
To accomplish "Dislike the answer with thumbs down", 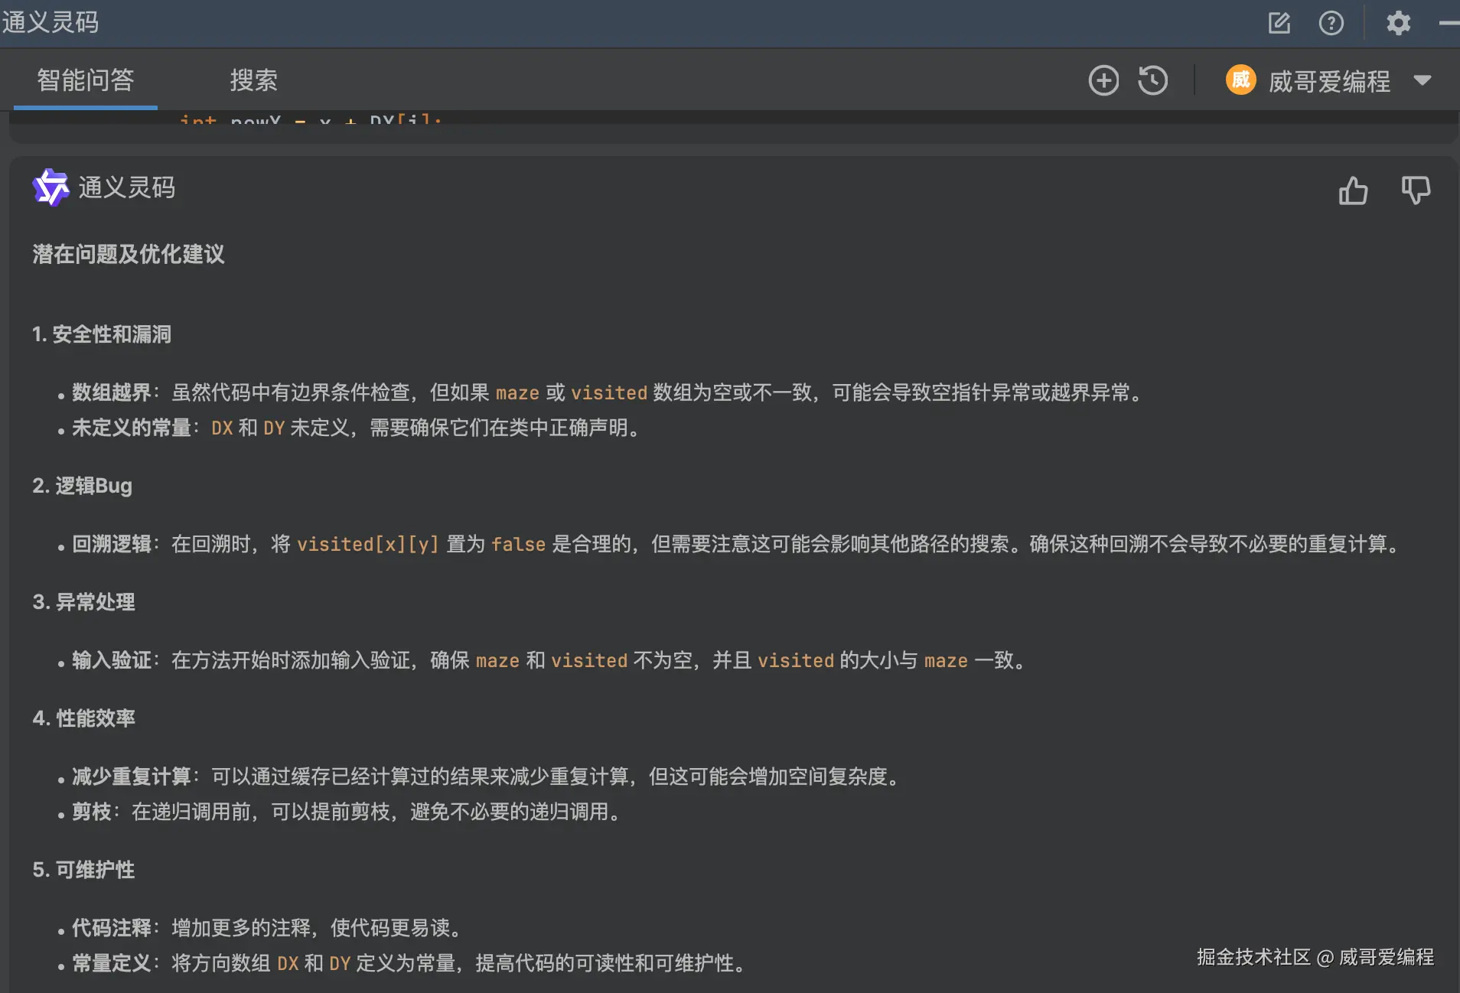I will 1416,190.
